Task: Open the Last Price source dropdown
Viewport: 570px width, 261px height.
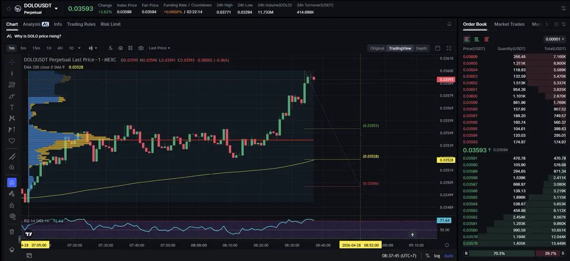Action: (x=159, y=48)
